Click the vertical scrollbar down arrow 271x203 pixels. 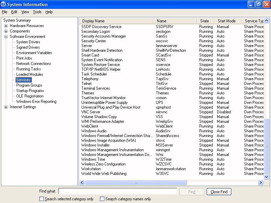click(x=266, y=177)
